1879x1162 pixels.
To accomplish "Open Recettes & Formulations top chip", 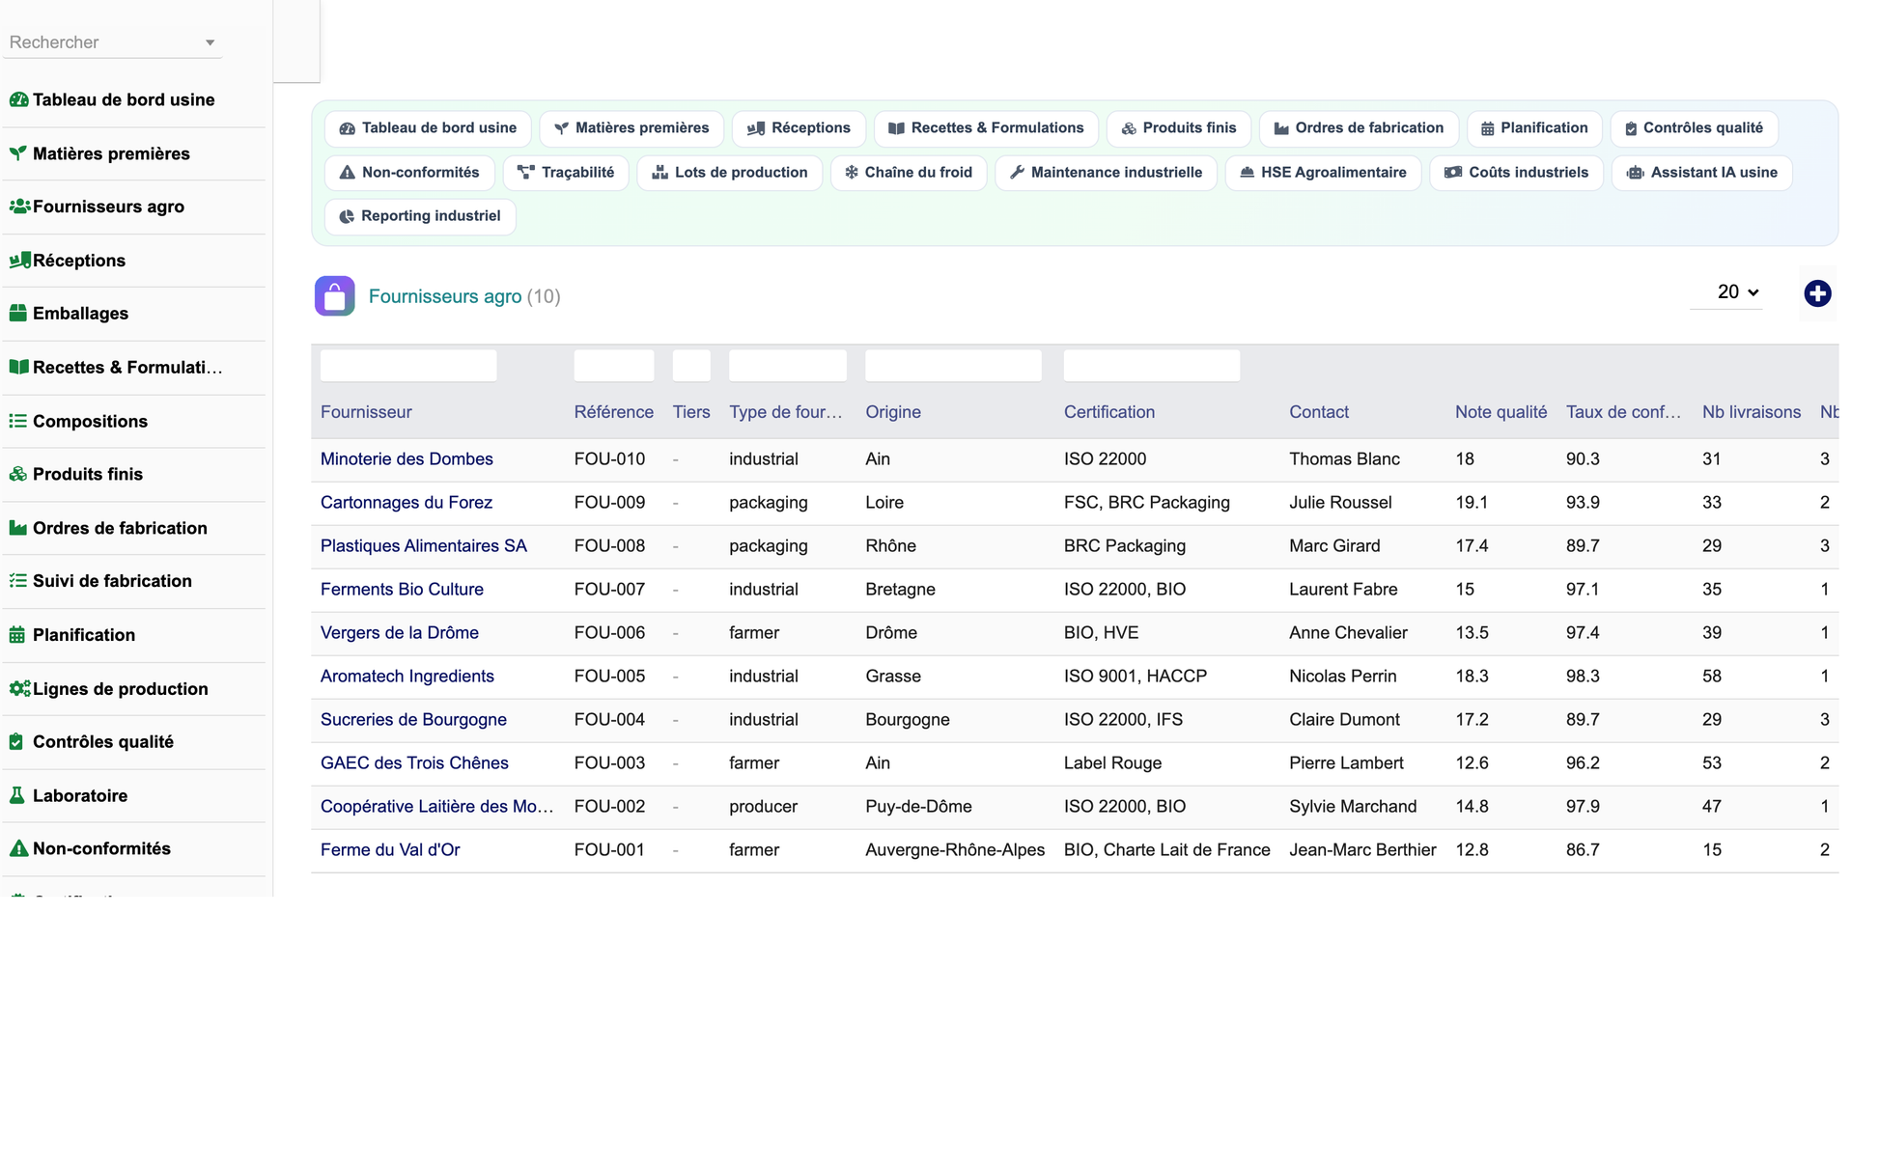I will pos(986,128).
